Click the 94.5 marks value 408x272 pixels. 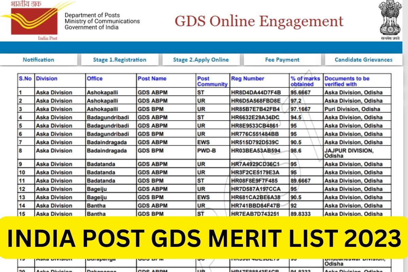point(296,117)
